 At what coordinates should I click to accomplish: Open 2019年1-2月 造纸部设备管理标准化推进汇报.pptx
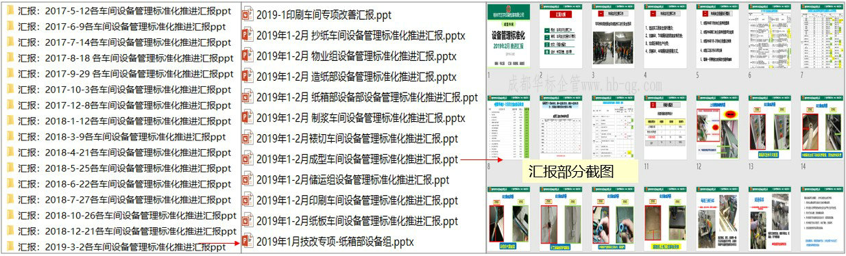(x=356, y=77)
